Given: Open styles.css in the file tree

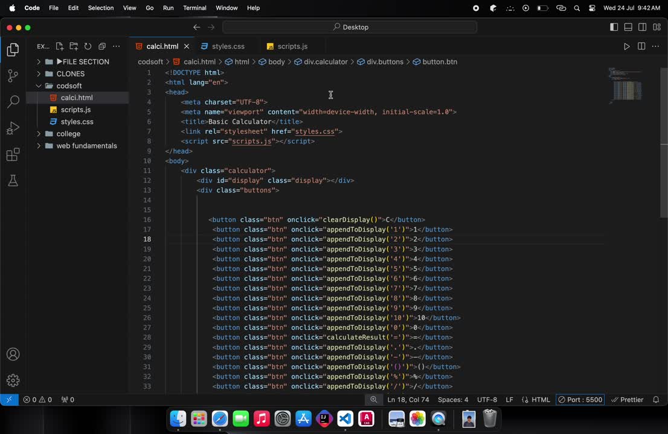Looking at the screenshot, I should [77, 122].
